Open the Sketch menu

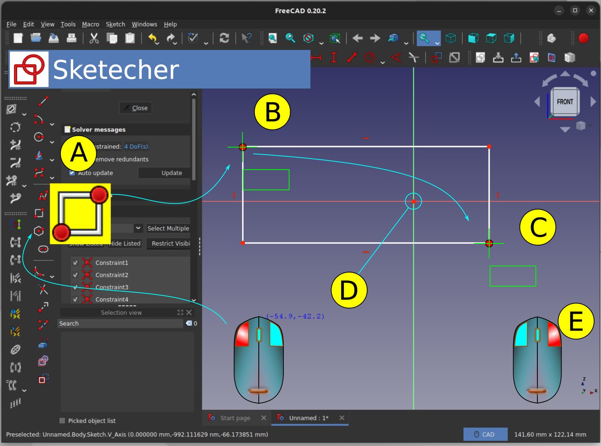click(116, 24)
